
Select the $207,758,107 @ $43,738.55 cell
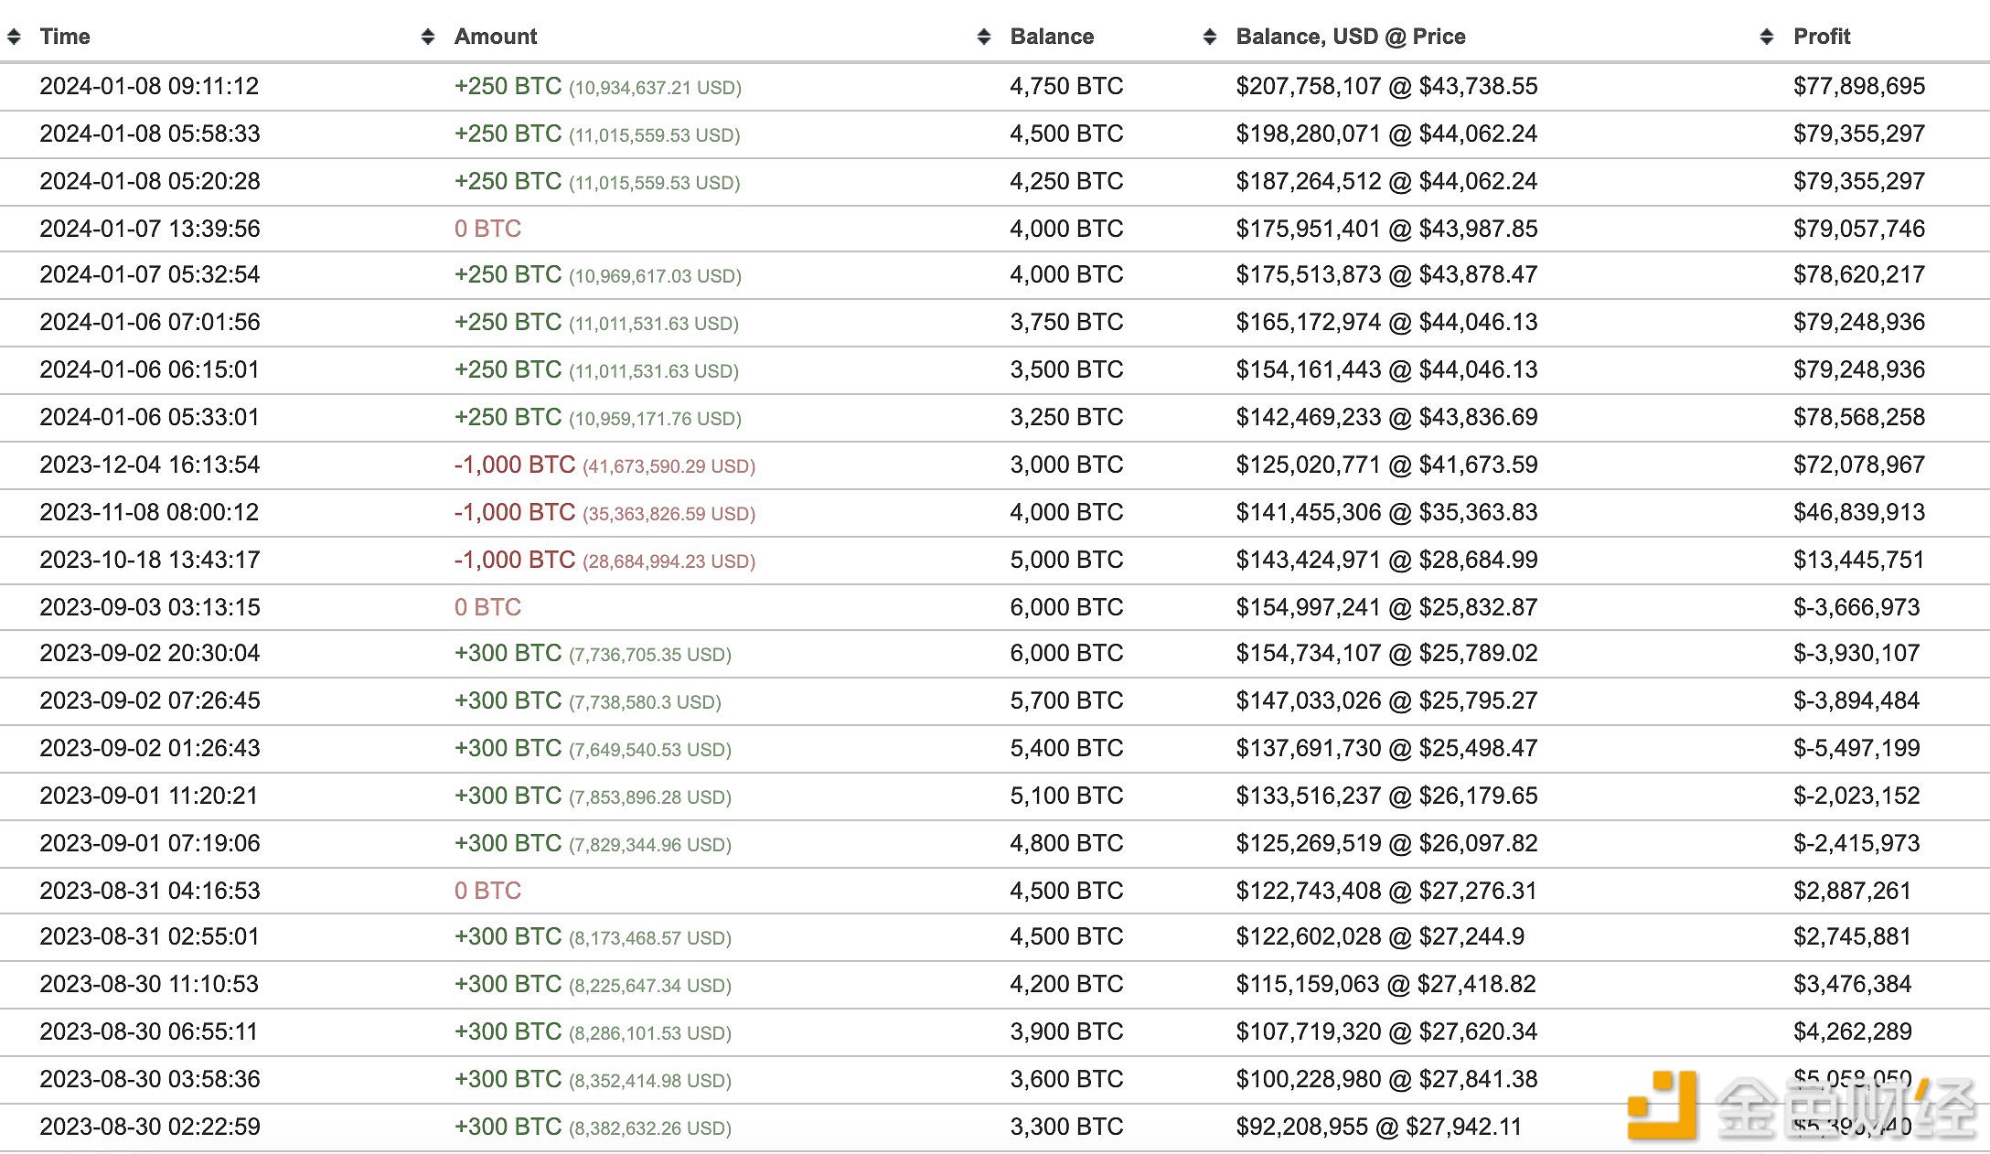coord(1386,86)
